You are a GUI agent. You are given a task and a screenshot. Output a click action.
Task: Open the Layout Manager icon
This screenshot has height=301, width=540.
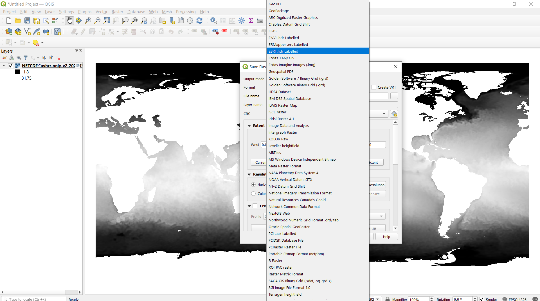tap(46, 21)
